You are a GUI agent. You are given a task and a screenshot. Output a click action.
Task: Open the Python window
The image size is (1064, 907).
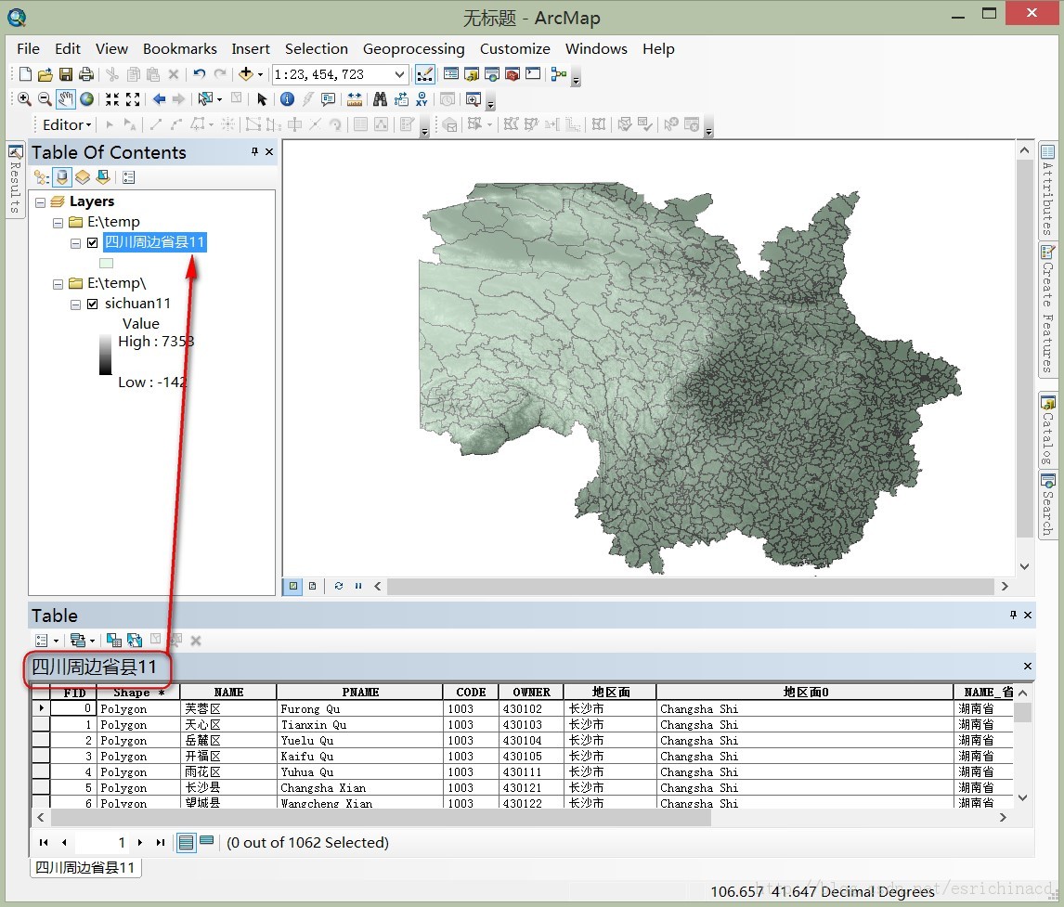533,74
